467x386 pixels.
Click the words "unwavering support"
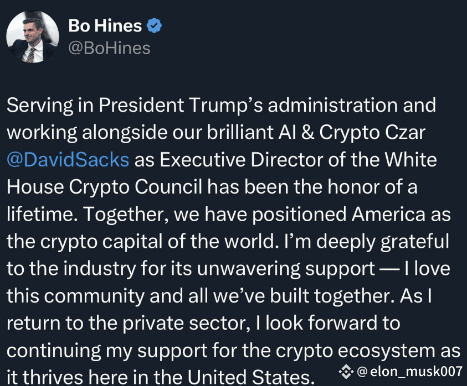286,269
